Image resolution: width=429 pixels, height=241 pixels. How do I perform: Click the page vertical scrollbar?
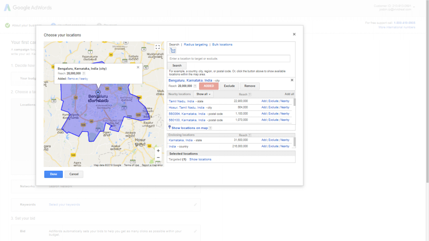(x=427, y=92)
